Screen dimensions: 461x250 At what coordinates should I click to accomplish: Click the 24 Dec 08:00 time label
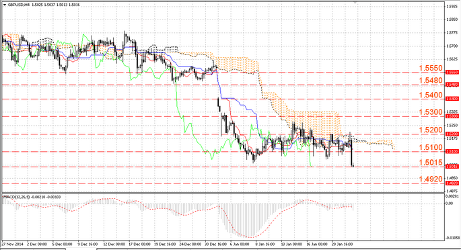[190, 244]
